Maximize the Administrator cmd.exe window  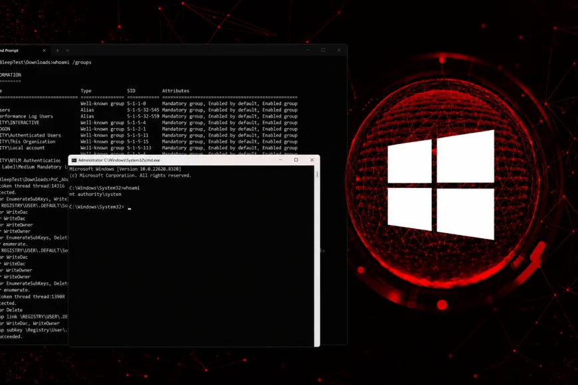(x=296, y=160)
